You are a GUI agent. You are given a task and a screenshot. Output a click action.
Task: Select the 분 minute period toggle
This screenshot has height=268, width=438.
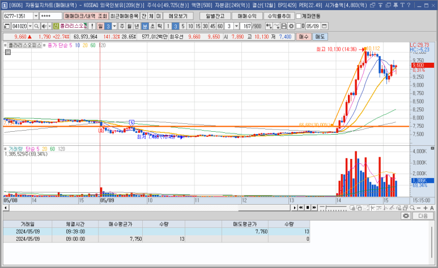click(x=145, y=26)
